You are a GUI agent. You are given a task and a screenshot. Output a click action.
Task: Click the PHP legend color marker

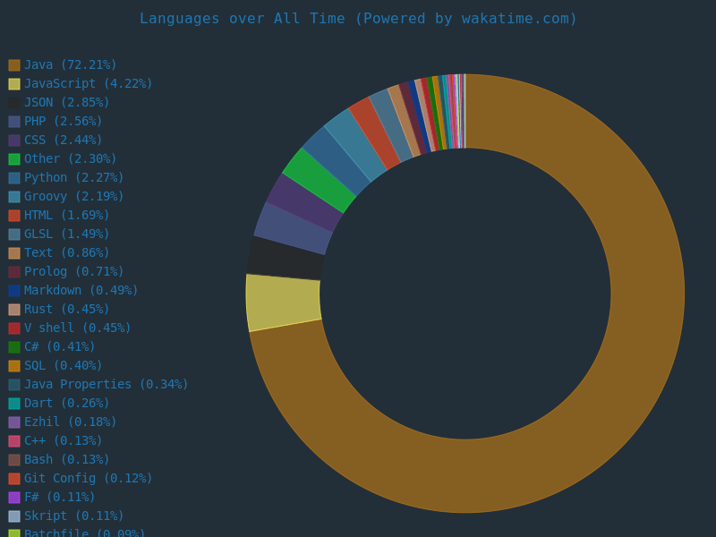click(x=13, y=121)
